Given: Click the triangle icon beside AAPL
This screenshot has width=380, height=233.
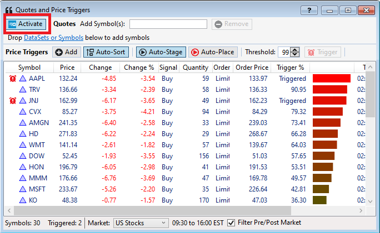Looking at the screenshot, I should pyautogui.click(x=23, y=79).
